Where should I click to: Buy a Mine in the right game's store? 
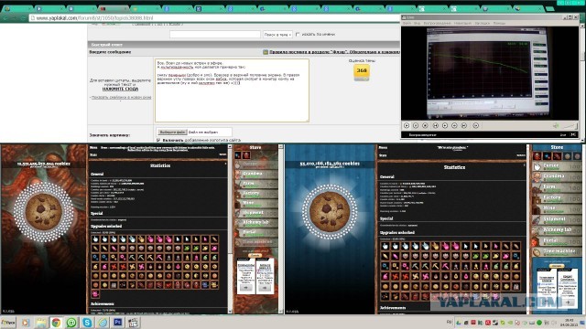tap(557, 209)
